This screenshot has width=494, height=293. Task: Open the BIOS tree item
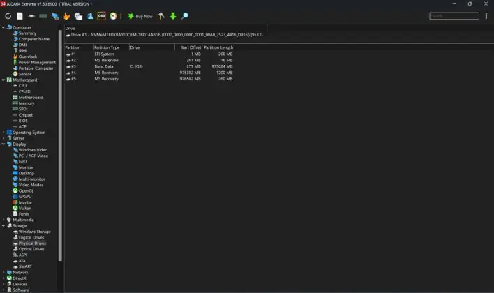click(23, 121)
